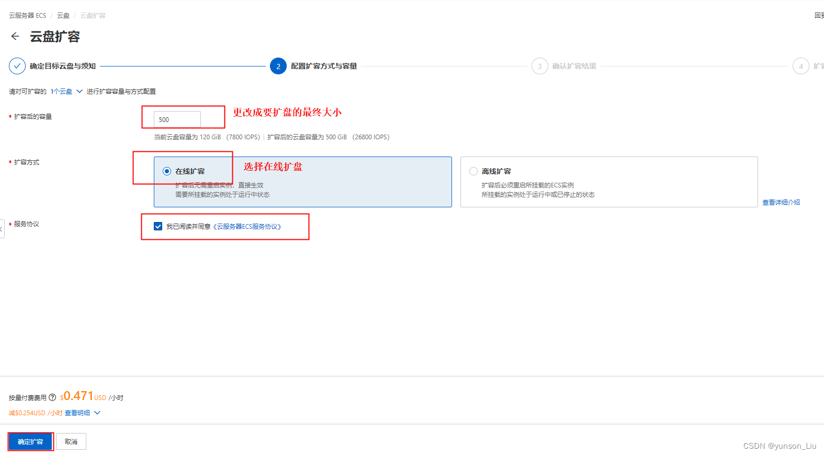Viewport: 824px width, 455px height.
Task: Click step label 配置扩容方式与容量
Action: click(x=324, y=66)
